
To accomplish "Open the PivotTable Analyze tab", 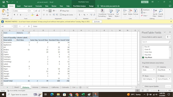I will 79,6.
